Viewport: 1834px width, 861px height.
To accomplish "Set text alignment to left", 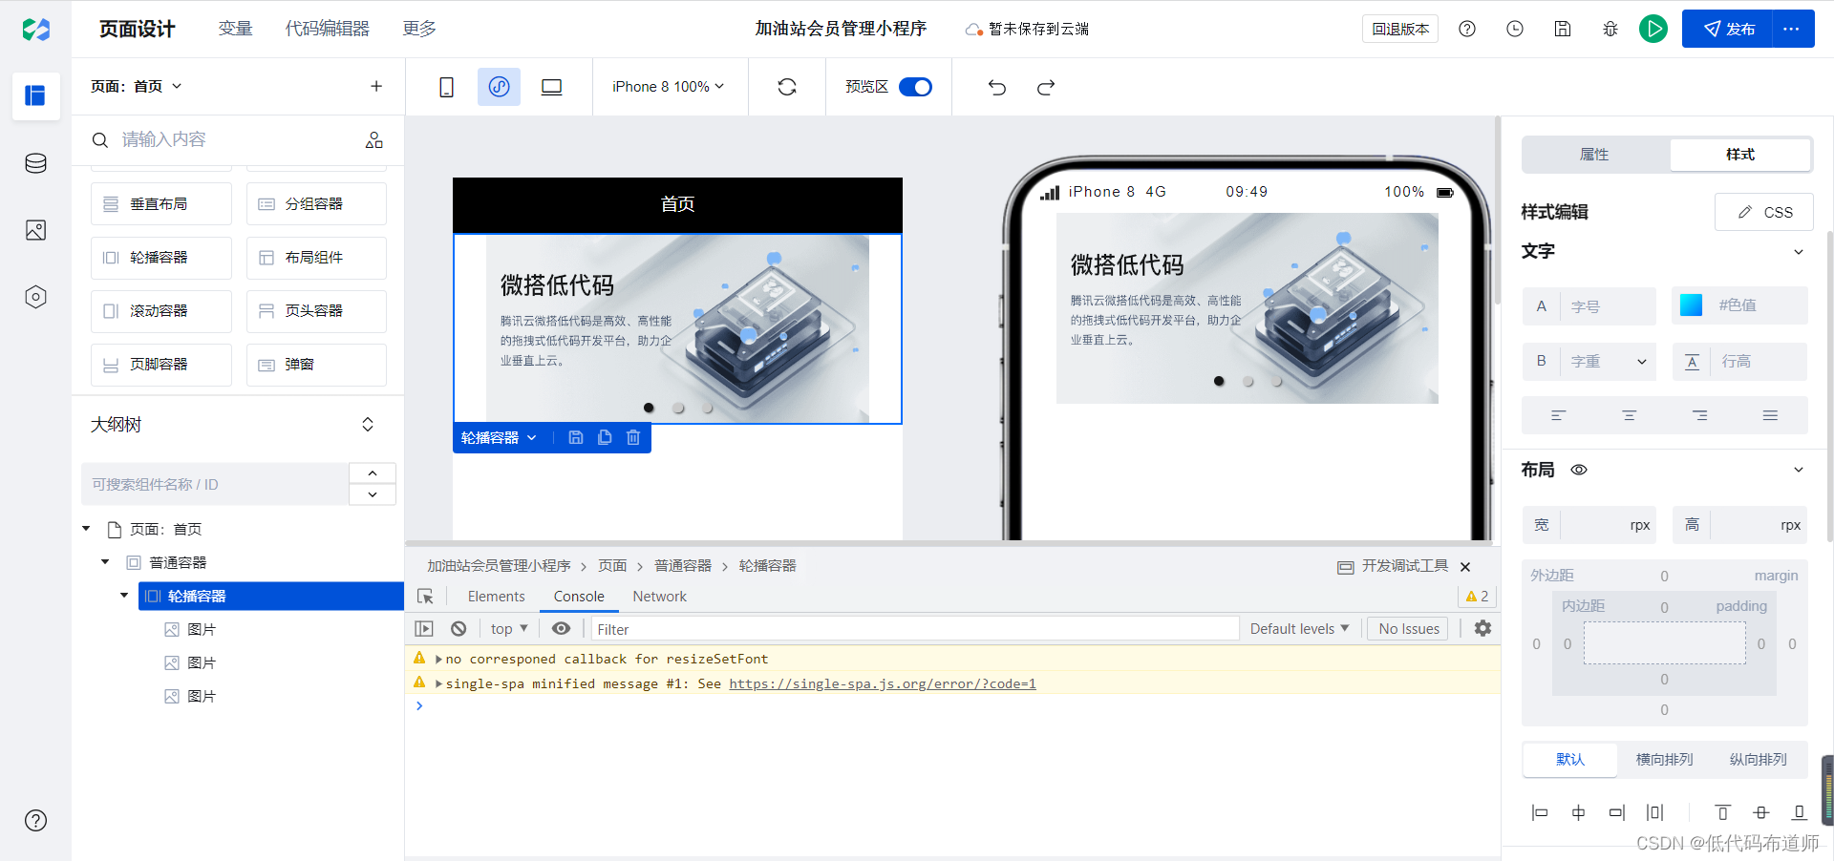I will point(1558,415).
